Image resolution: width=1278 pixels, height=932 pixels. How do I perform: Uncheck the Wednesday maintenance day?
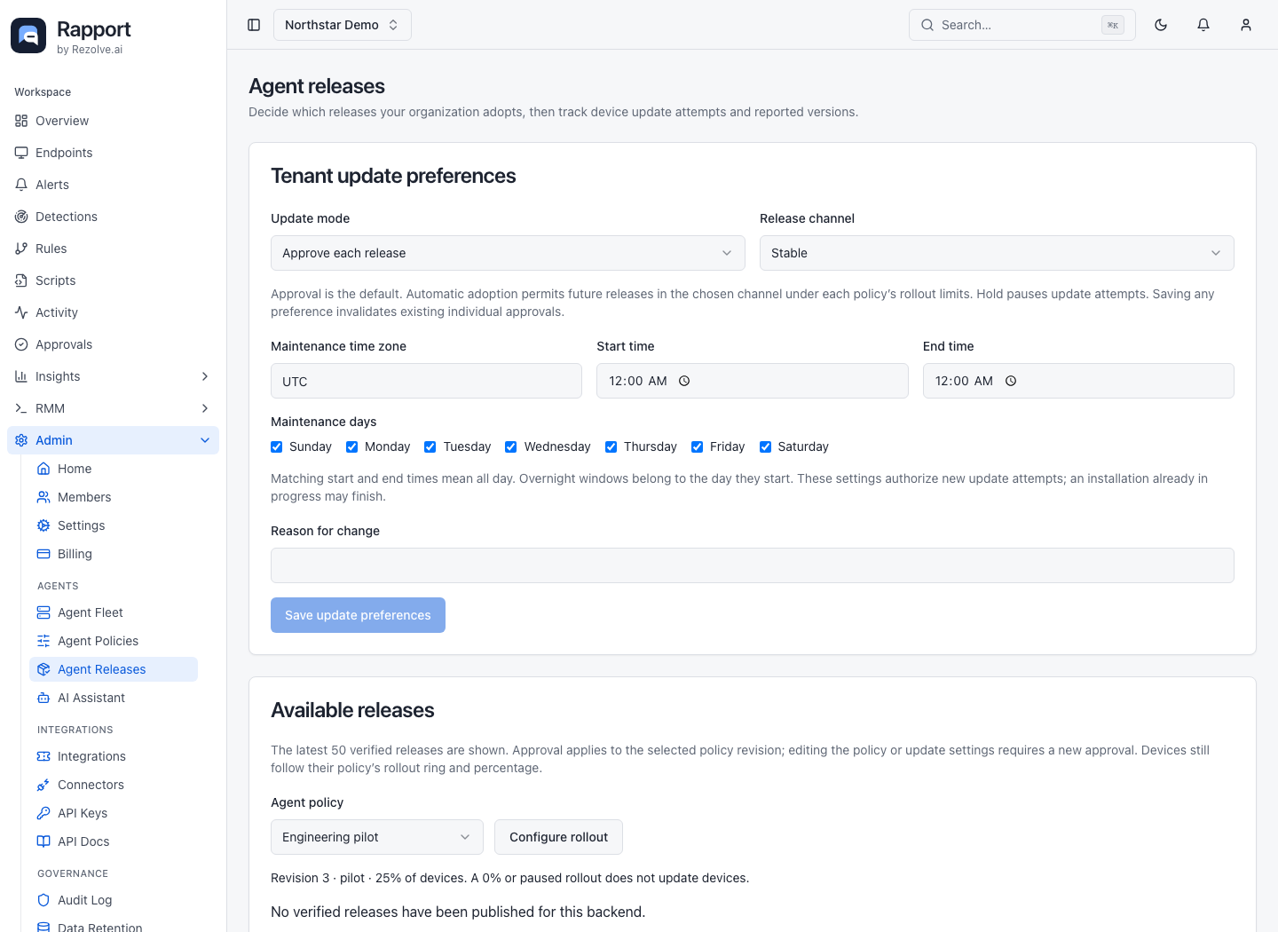[511, 446]
